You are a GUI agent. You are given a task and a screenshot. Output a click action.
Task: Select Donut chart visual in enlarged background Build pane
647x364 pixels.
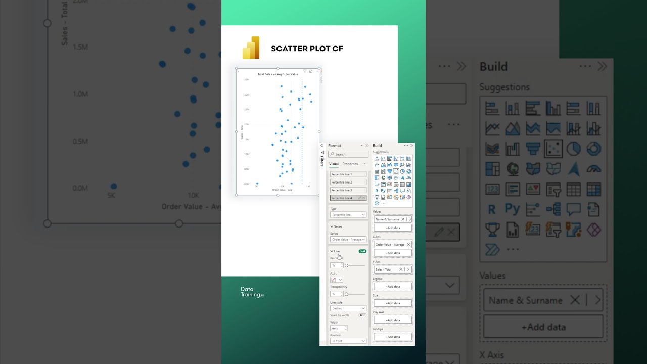(593, 149)
